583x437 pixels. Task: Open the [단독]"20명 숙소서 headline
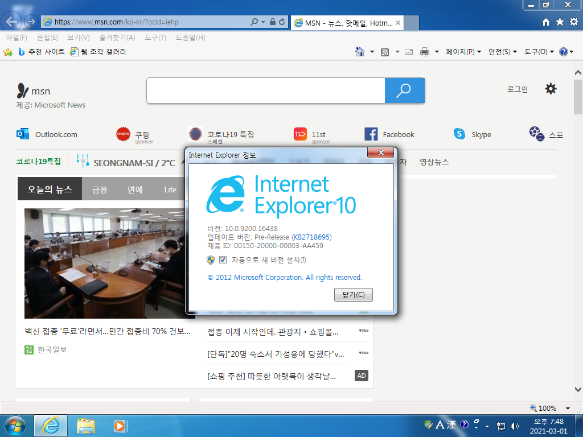tap(276, 354)
